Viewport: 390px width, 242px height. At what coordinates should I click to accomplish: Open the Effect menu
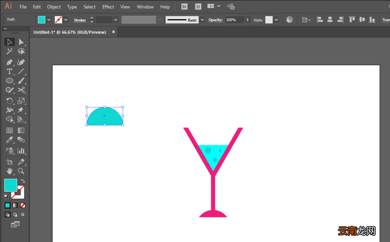pyautogui.click(x=108, y=7)
